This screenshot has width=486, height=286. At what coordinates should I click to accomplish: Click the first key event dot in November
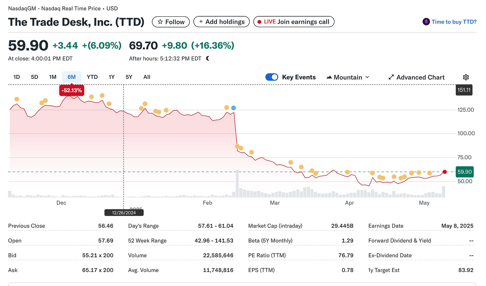pyautogui.click(x=17, y=99)
